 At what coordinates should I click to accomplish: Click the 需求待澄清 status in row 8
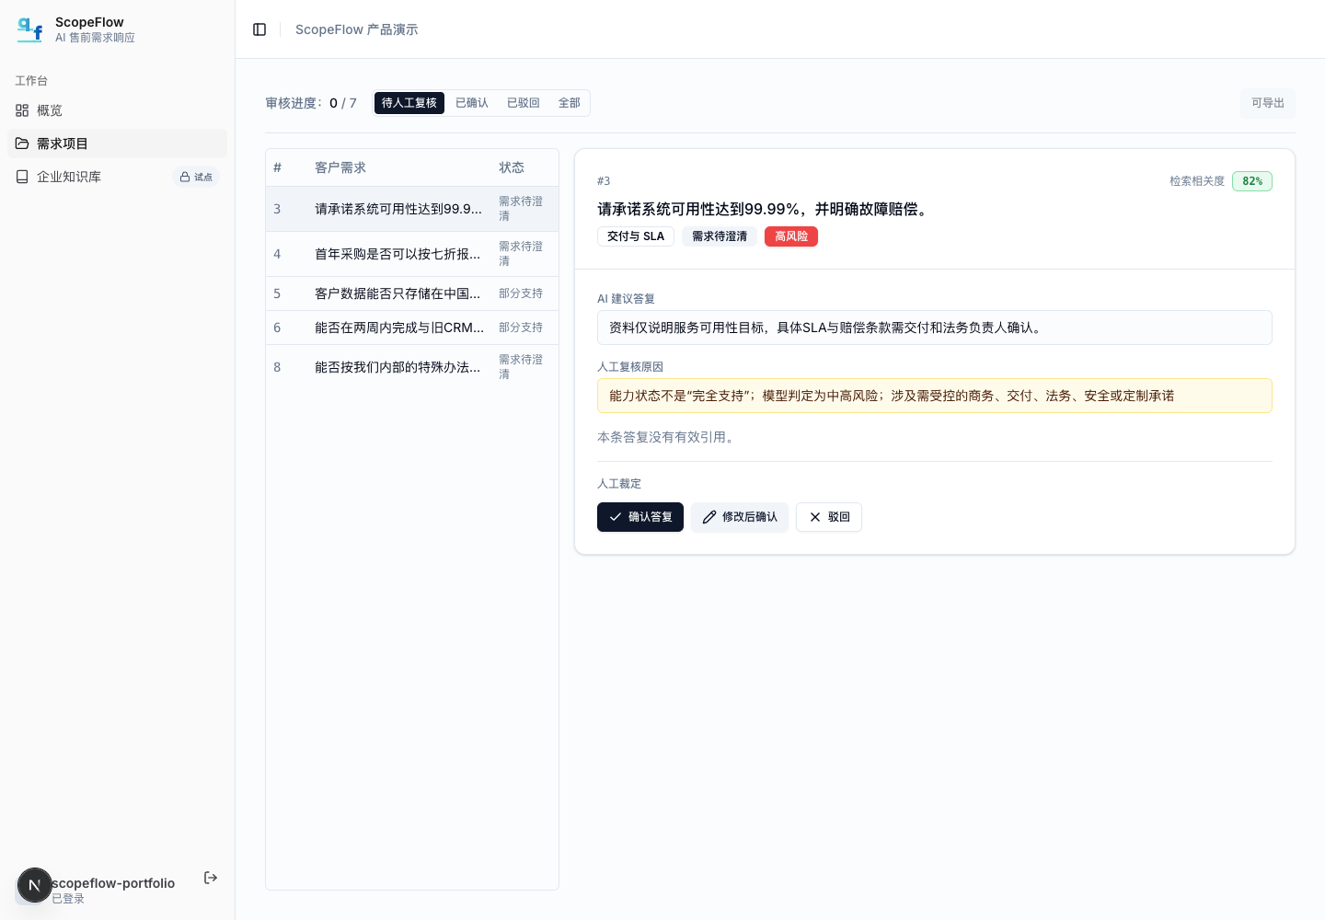[521, 367]
